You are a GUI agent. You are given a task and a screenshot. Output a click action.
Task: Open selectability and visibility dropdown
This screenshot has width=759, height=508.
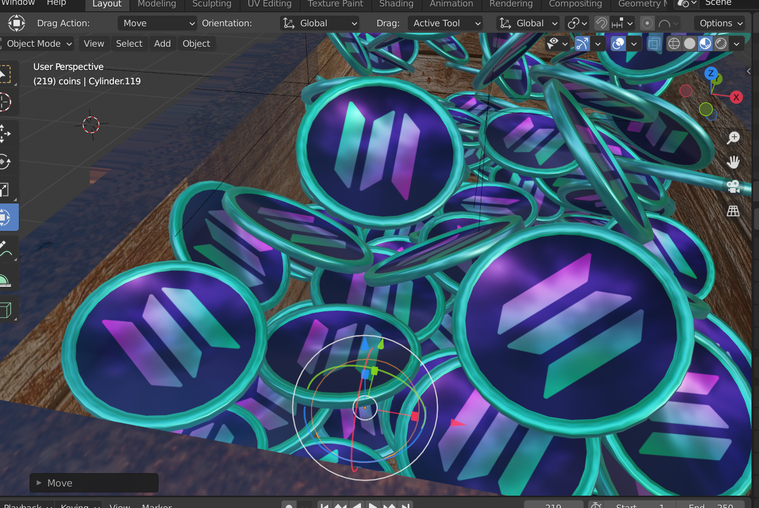(x=557, y=43)
